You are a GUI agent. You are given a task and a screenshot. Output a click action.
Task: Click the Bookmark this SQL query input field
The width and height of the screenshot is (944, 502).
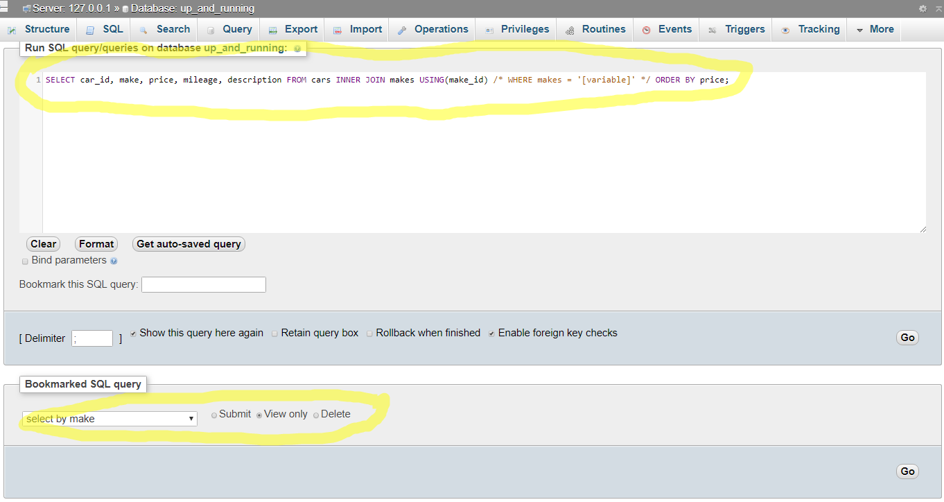pyautogui.click(x=203, y=284)
